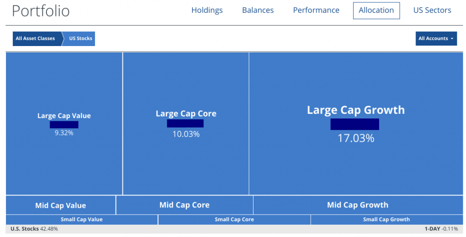Select the Large Cap Core block
Viewport: 466px width, 237px height.
[186, 124]
